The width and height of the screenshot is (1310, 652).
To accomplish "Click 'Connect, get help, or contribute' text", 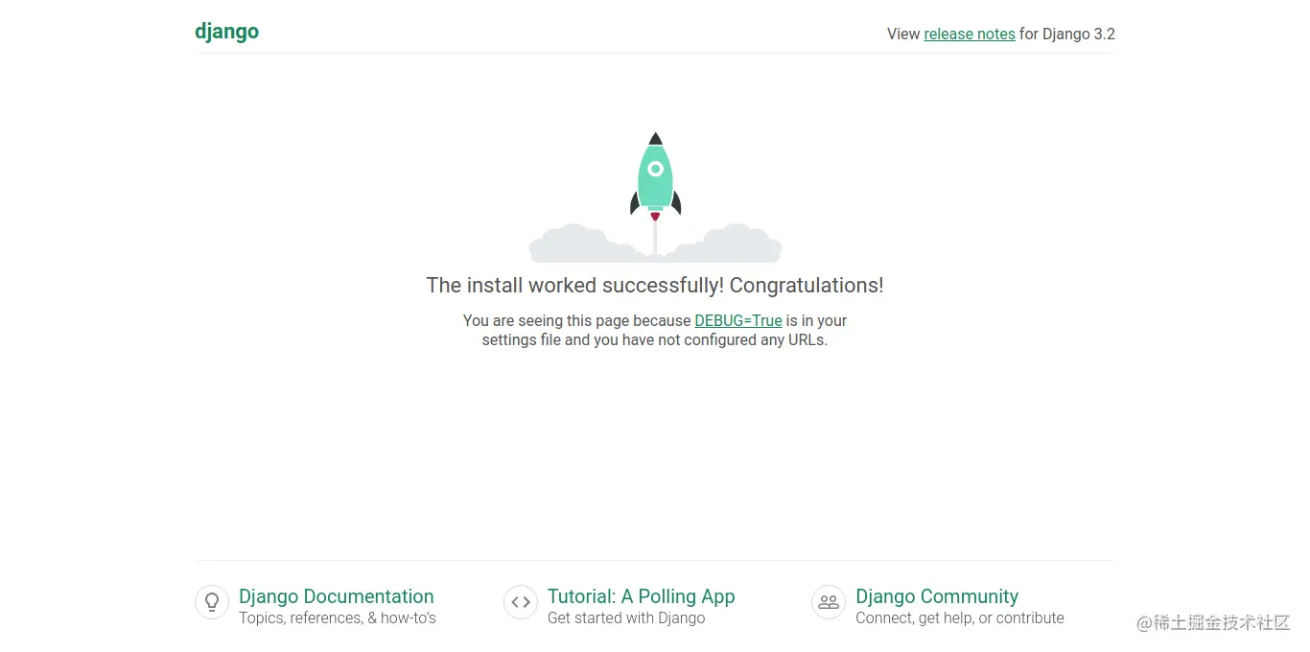I will click(960, 618).
